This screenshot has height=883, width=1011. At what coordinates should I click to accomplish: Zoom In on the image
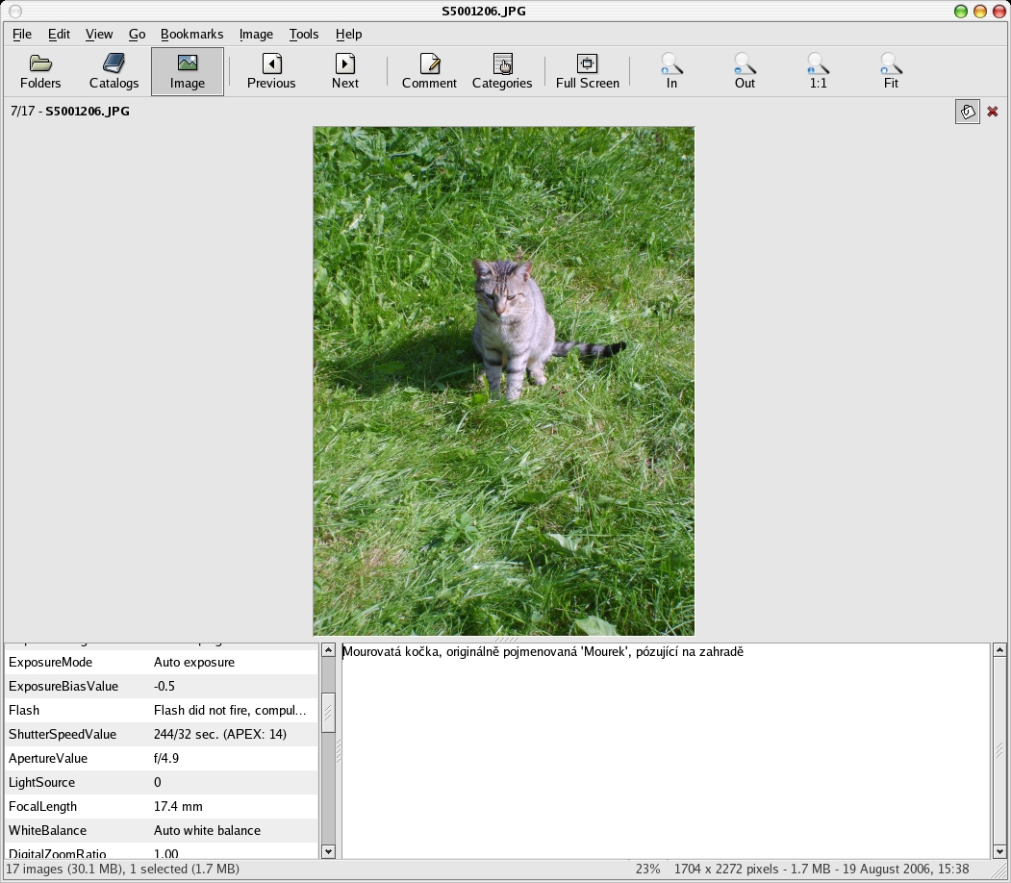click(671, 71)
